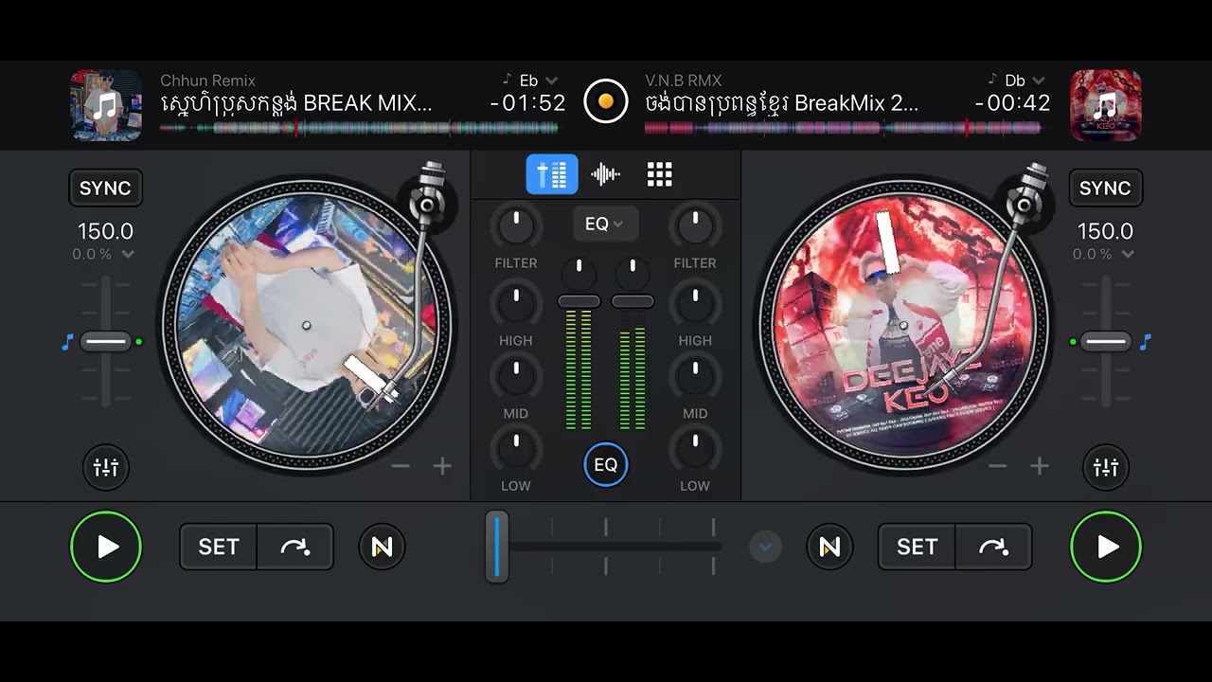Image resolution: width=1212 pixels, height=682 pixels.
Task: Select the mixer view tab
Action: pos(552,174)
